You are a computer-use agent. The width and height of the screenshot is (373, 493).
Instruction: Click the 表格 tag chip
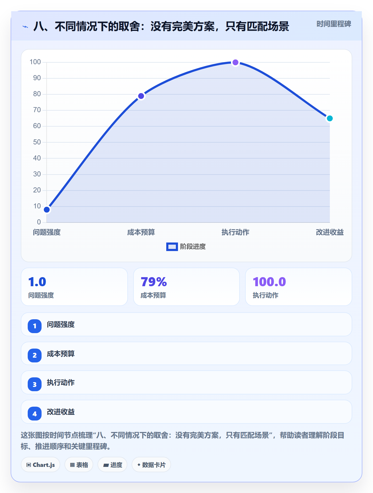point(79,465)
